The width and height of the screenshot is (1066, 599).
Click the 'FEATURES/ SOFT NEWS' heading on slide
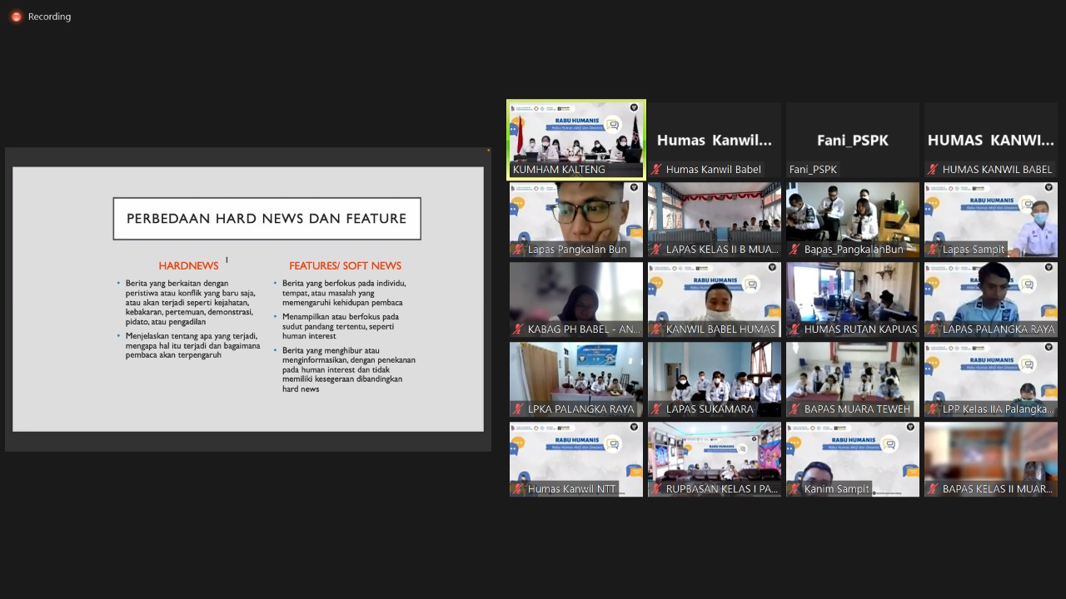pos(345,265)
